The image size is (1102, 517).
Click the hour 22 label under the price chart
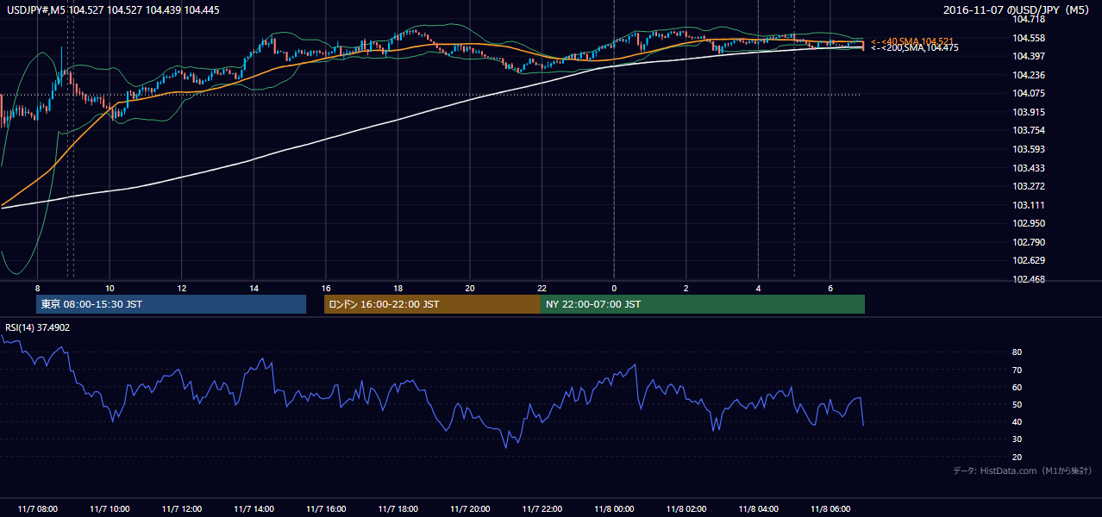[x=542, y=288]
